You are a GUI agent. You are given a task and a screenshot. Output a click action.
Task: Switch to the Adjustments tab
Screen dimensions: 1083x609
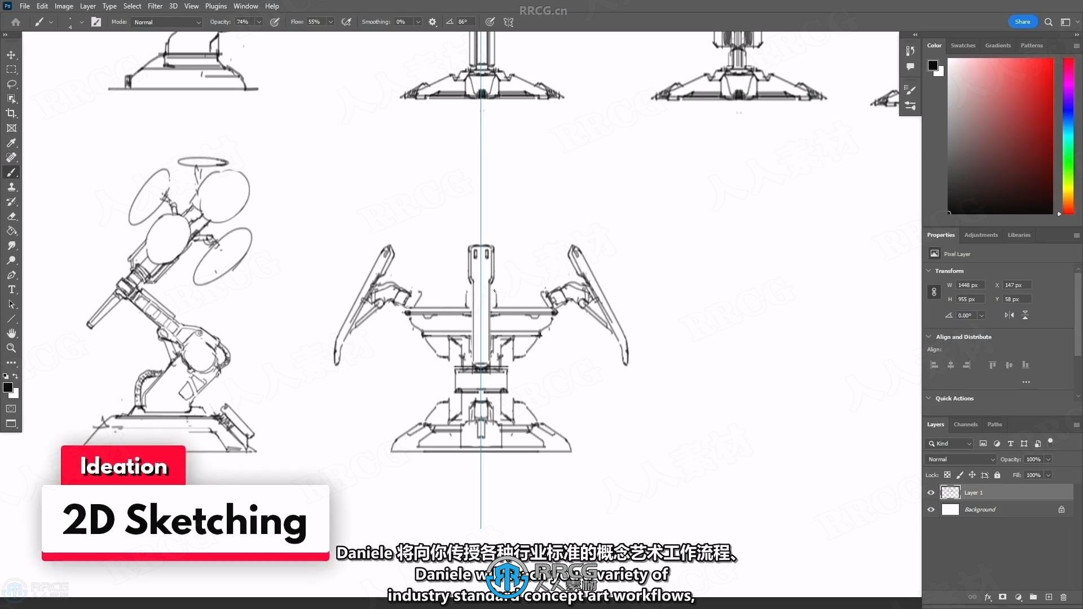[x=981, y=235]
